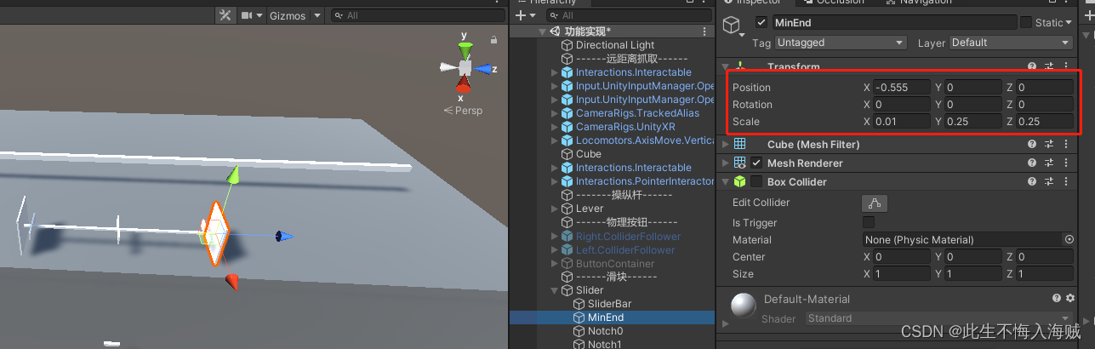Open the Tag dropdown showing Untagged
This screenshot has width=1095, height=349.
841,43
